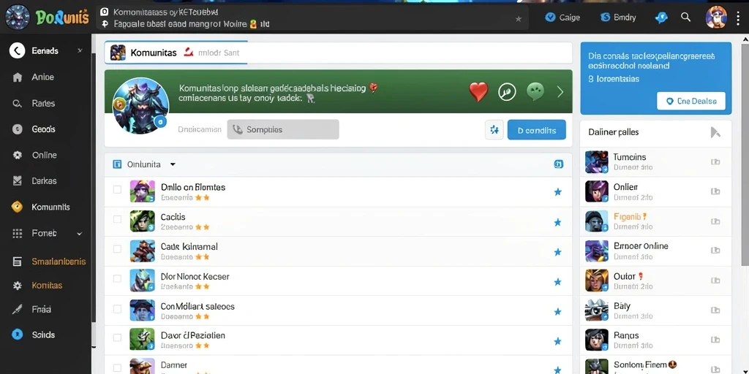This screenshot has width=749, height=374.
Task: Click the star icon beside Cactis row
Action: (557, 222)
